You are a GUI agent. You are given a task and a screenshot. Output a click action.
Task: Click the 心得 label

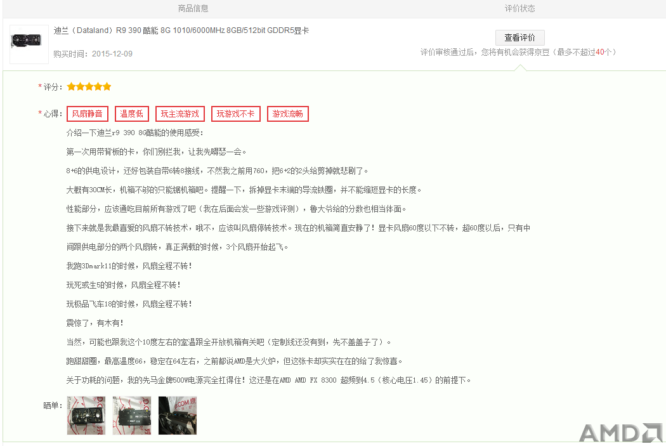(x=51, y=114)
